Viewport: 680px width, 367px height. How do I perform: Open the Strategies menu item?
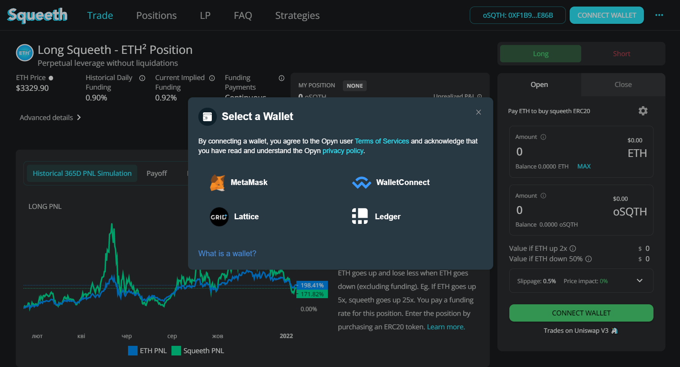pyautogui.click(x=297, y=16)
